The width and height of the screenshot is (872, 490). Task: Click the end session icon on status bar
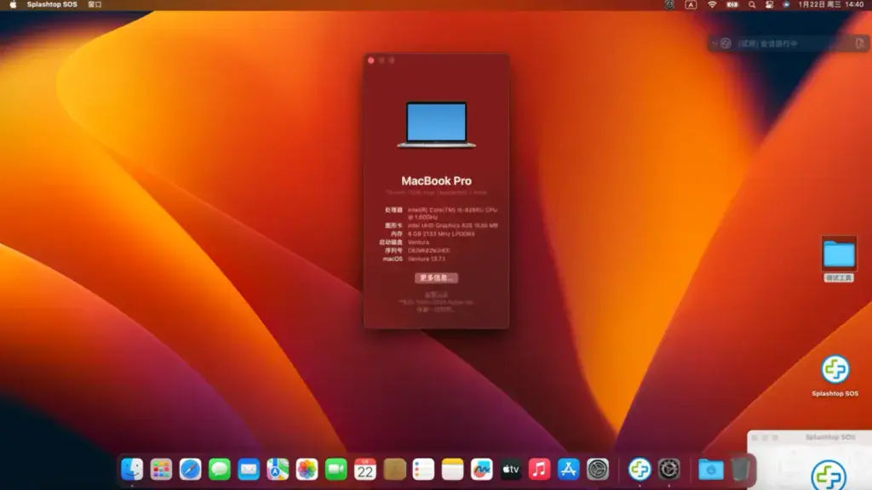(x=860, y=43)
